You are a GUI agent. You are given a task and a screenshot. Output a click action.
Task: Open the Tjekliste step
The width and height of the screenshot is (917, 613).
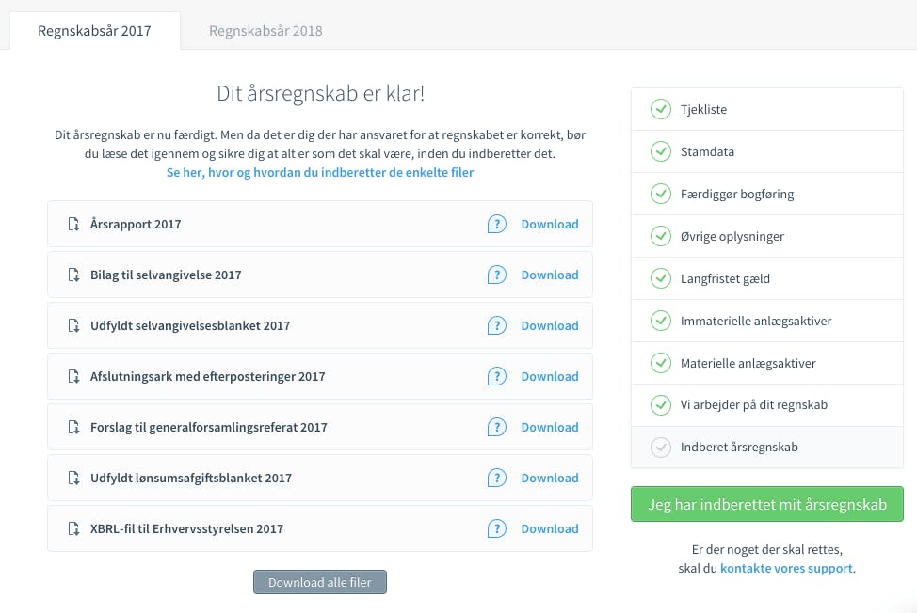pyautogui.click(x=767, y=109)
